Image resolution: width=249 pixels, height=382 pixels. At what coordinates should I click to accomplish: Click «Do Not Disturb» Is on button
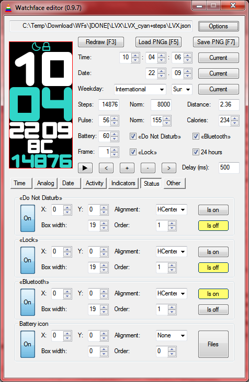(x=213, y=210)
